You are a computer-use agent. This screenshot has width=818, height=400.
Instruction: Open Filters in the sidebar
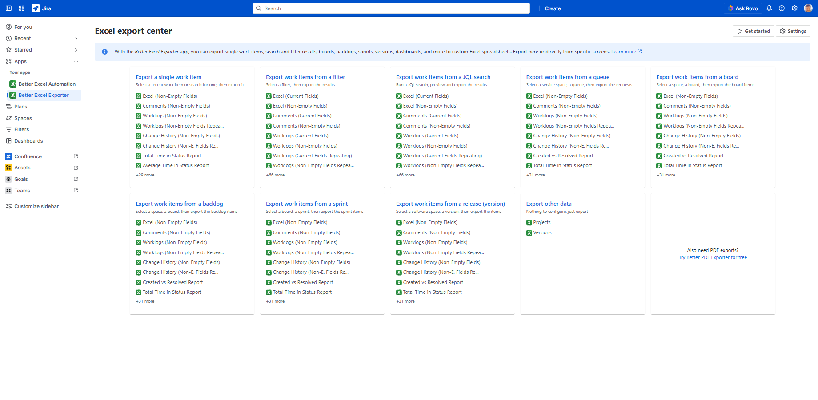(21, 129)
